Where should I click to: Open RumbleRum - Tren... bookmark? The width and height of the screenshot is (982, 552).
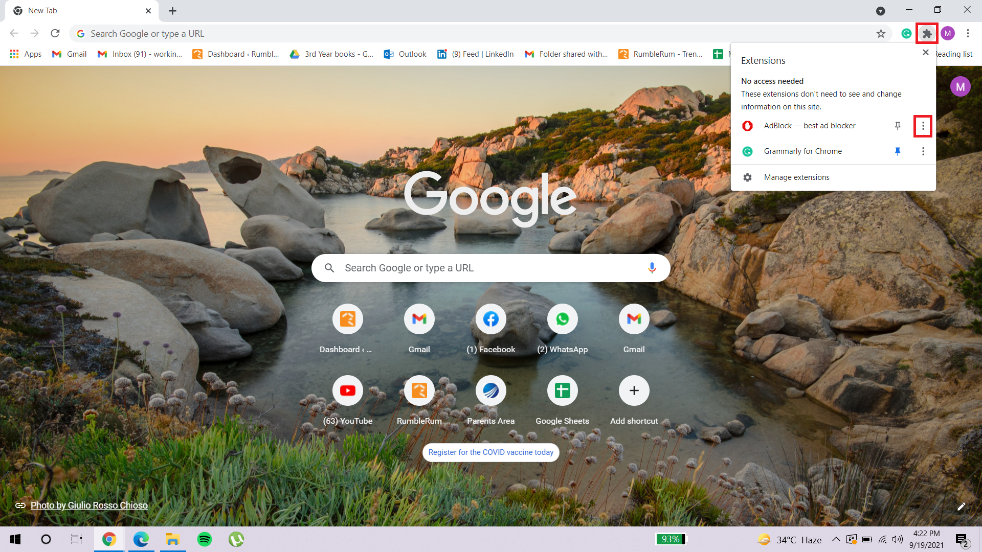coord(660,54)
